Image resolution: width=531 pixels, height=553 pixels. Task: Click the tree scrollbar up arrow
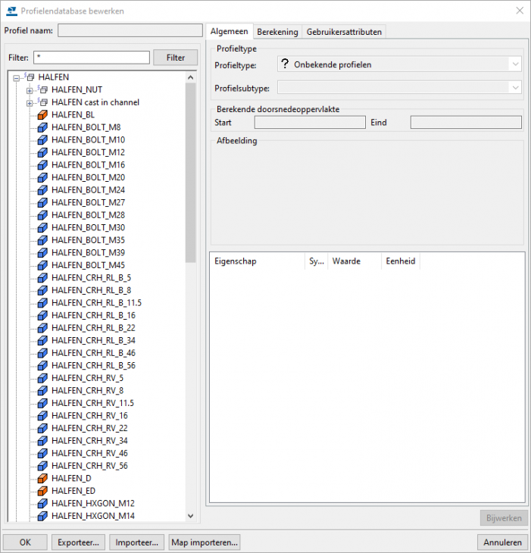click(x=191, y=77)
